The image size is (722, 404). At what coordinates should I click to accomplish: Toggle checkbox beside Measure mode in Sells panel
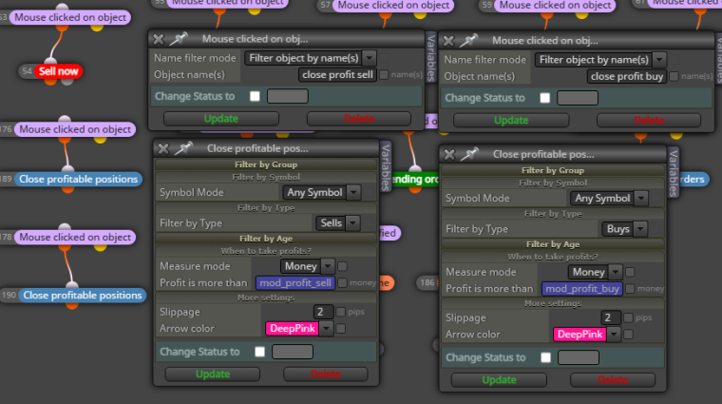(x=342, y=266)
